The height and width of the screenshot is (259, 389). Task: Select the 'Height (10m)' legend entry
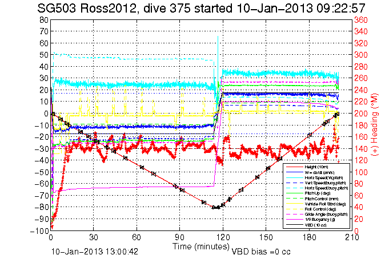point(317,167)
